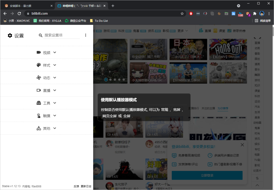Close the bilibili login prompt

pos(242,145)
